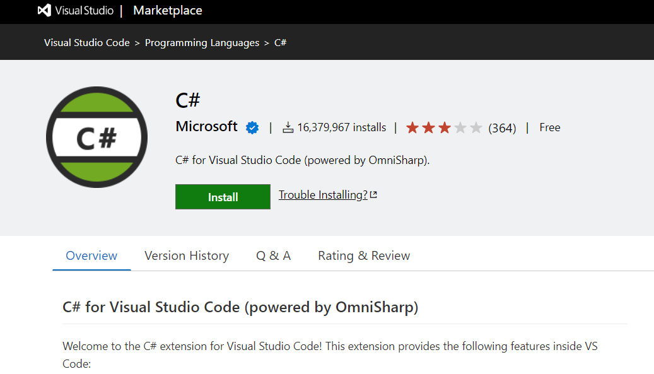654x374 pixels.
Task: Open the Q & A tab
Action: [273, 255]
